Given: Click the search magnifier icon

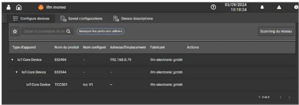Looking at the screenshot, I should point(68,31).
